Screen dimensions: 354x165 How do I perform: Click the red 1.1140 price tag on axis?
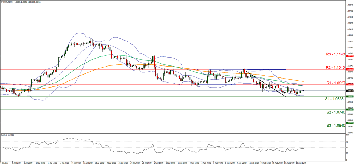[349, 56]
